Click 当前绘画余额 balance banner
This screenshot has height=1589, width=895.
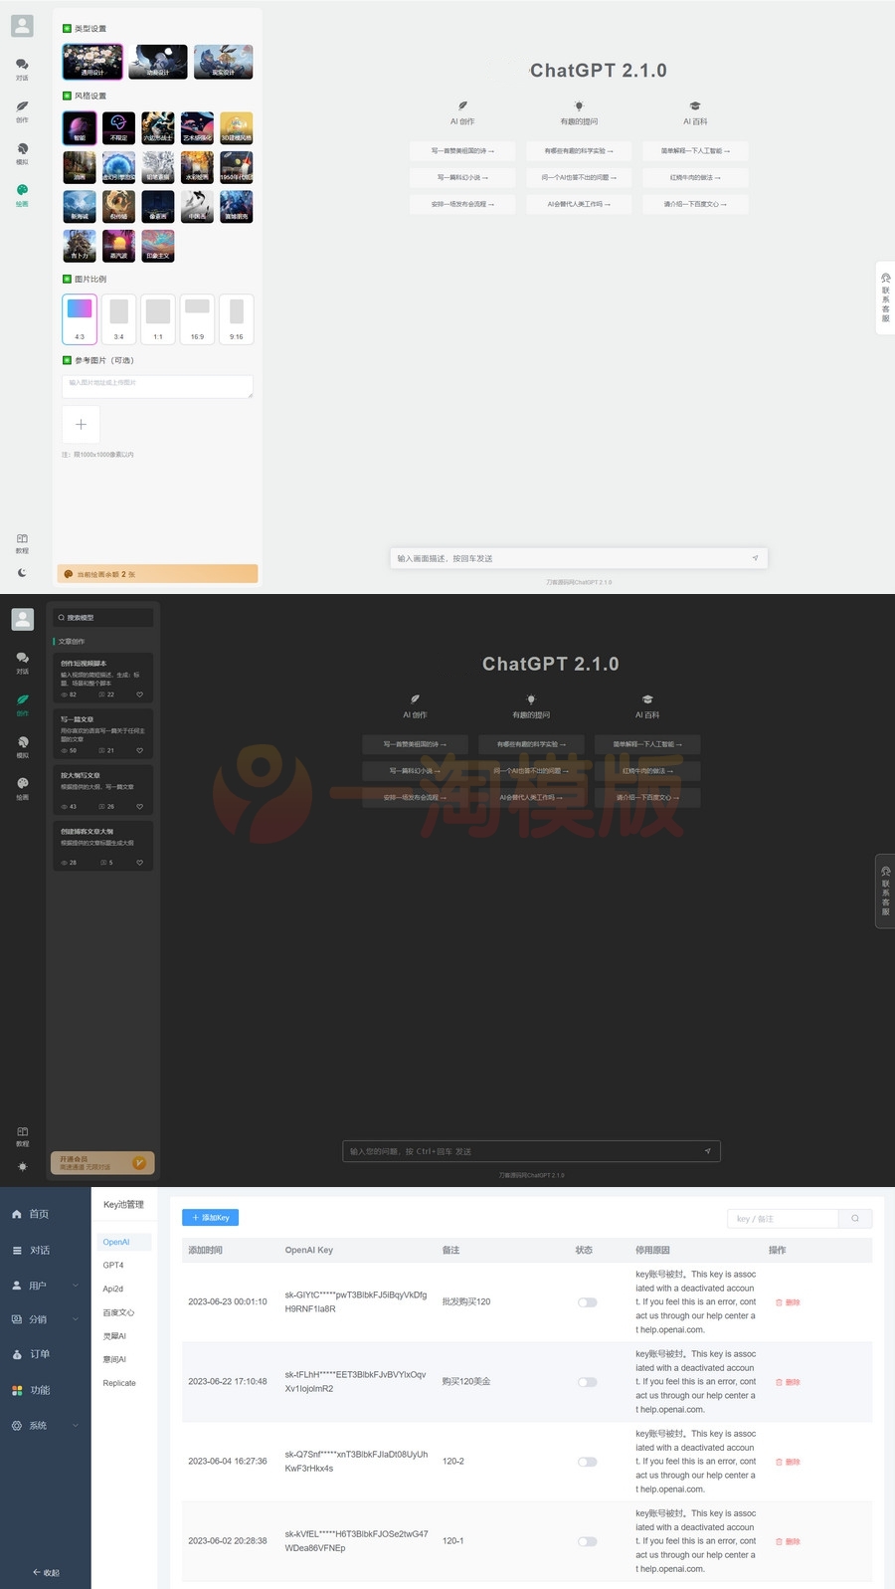coord(157,573)
